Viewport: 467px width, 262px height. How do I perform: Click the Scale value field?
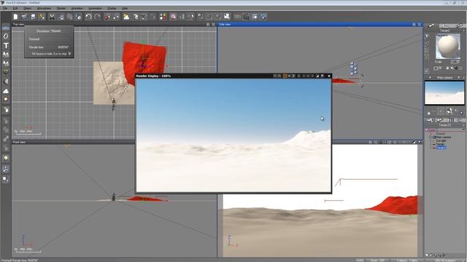click(455, 61)
